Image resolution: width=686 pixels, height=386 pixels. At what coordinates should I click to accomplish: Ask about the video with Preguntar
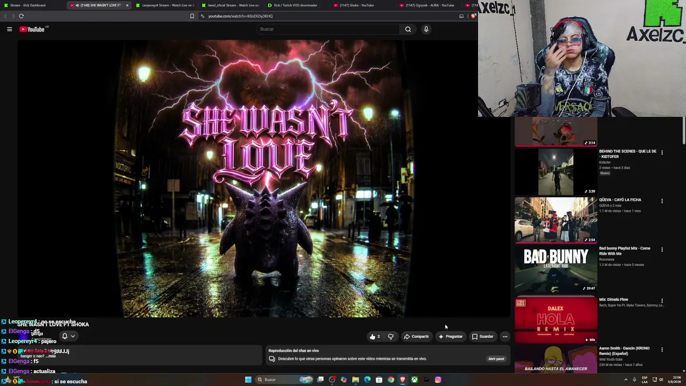(450, 337)
